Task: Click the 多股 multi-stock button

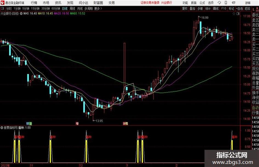Action: tap(200, 9)
